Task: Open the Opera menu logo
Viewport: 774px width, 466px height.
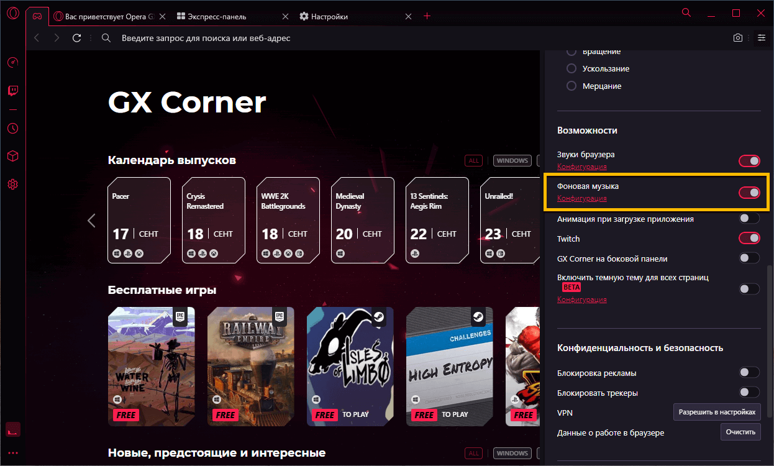Action: pos(12,14)
